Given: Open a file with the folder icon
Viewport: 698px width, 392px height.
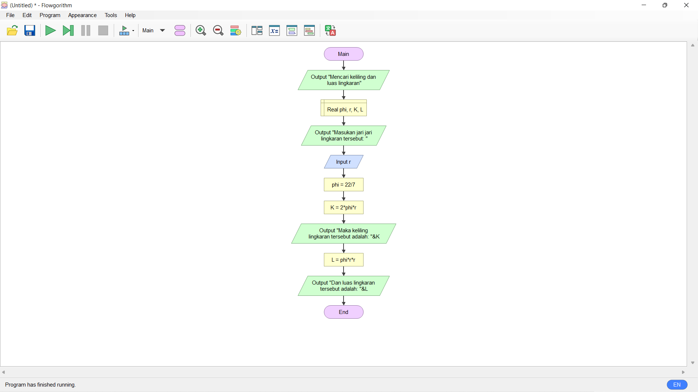Looking at the screenshot, I should click(x=12, y=30).
